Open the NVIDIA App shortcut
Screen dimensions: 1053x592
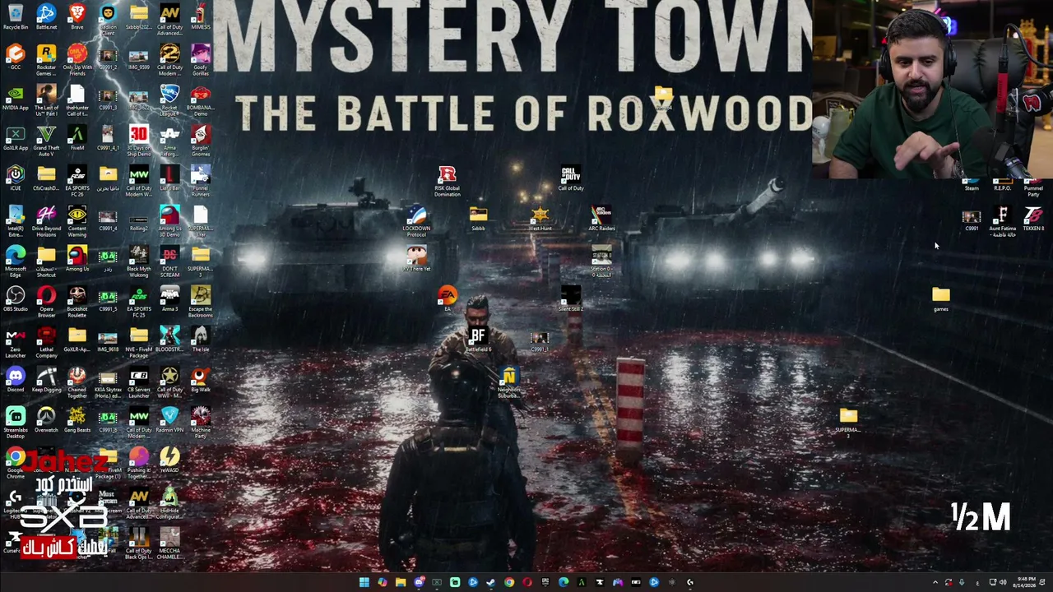point(16,99)
